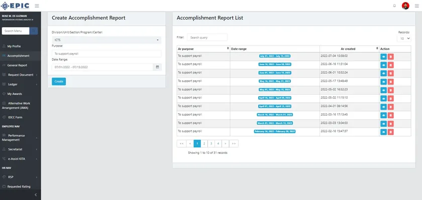Delete the report created 2022-02-16 15:47:37
Screen dimensions: 422x200
coord(390,132)
